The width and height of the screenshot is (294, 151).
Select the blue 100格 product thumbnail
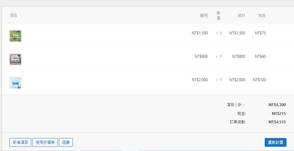pos(15,83)
